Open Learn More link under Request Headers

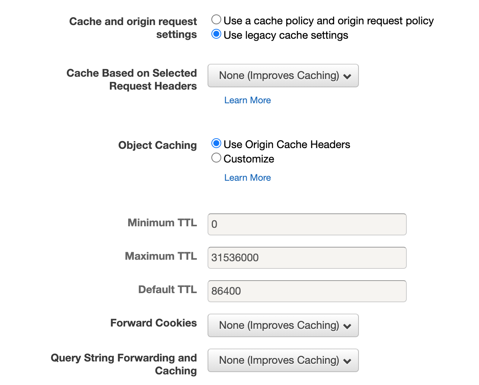[247, 100]
